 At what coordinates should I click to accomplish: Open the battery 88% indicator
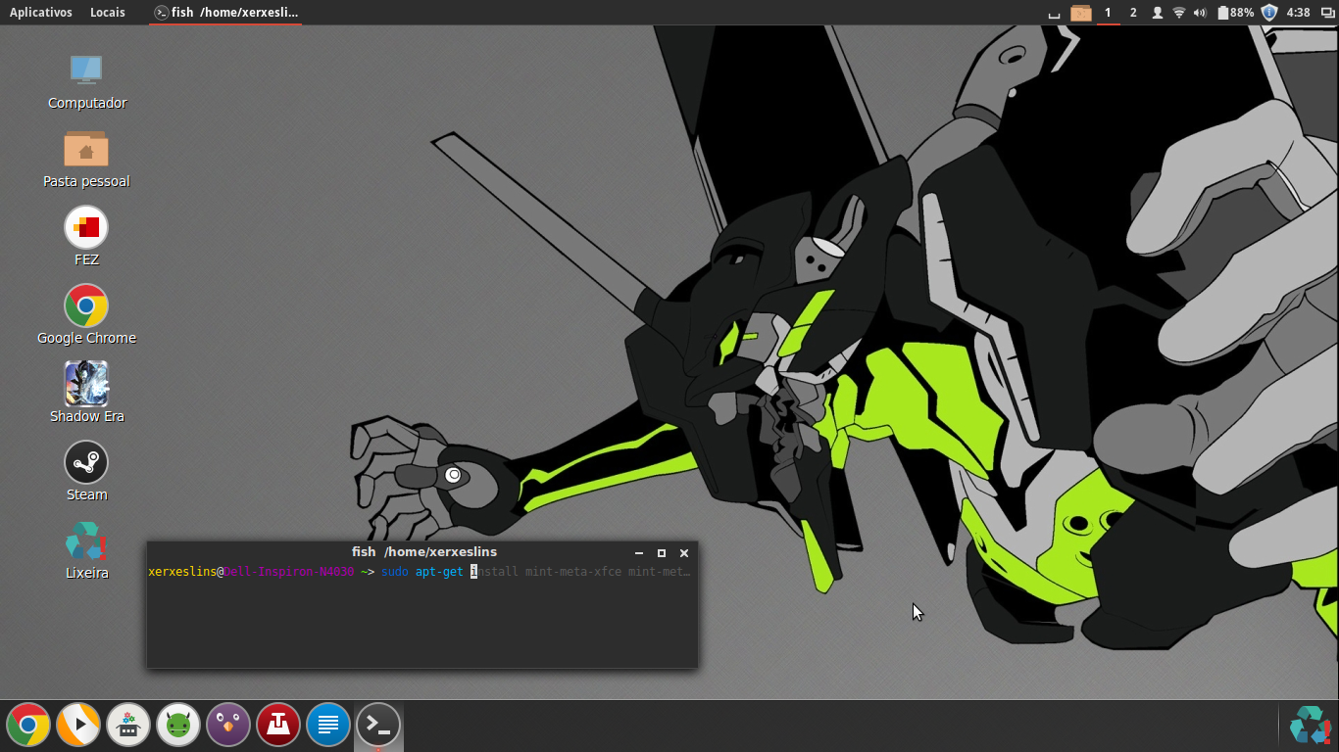tap(1235, 13)
